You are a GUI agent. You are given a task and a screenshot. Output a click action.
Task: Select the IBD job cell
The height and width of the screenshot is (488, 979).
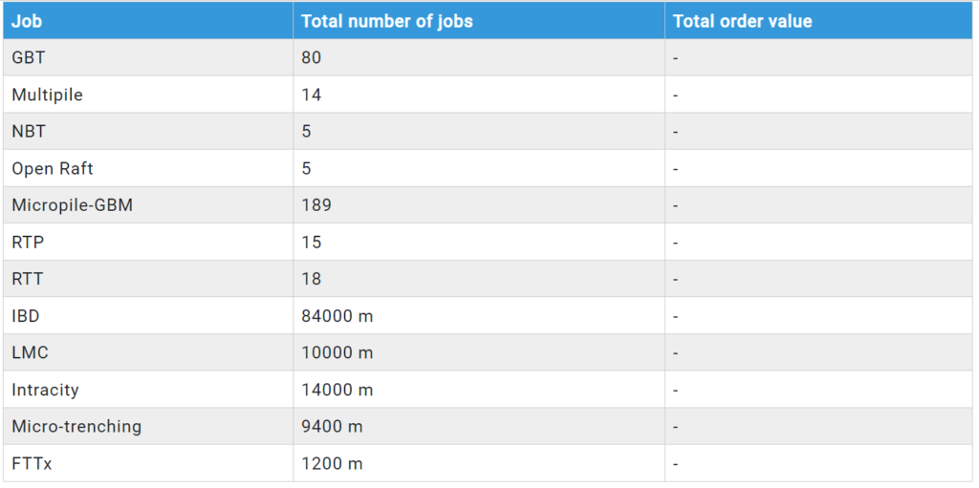click(x=26, y=316)
